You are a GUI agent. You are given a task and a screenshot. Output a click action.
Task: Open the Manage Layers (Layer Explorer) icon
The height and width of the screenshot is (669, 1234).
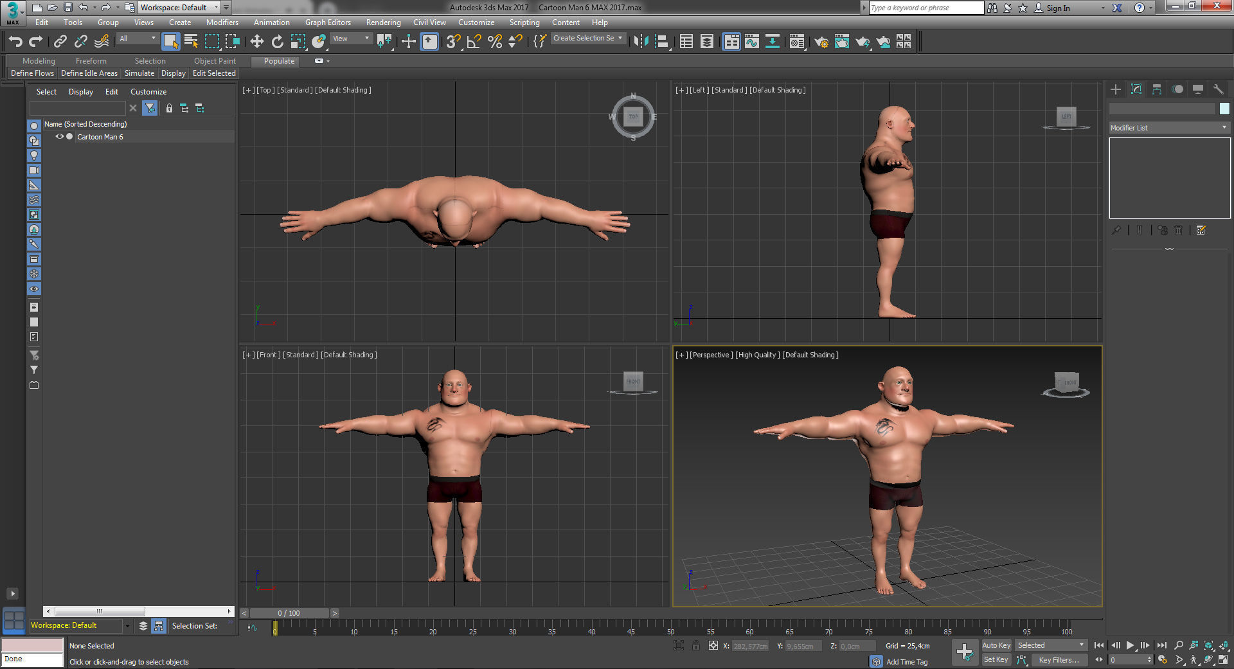707,42
